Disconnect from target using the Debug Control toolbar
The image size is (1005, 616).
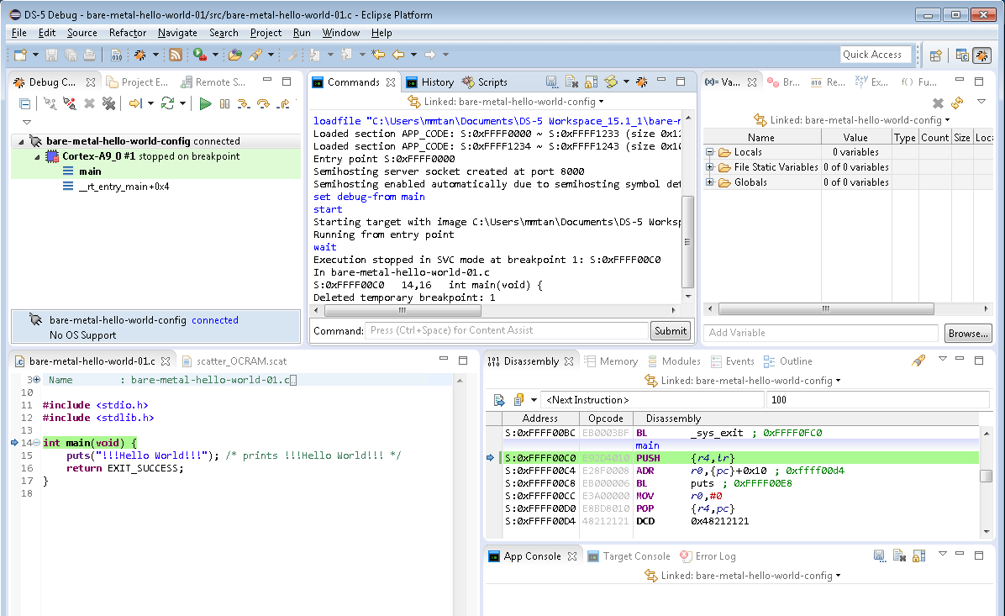70,103
